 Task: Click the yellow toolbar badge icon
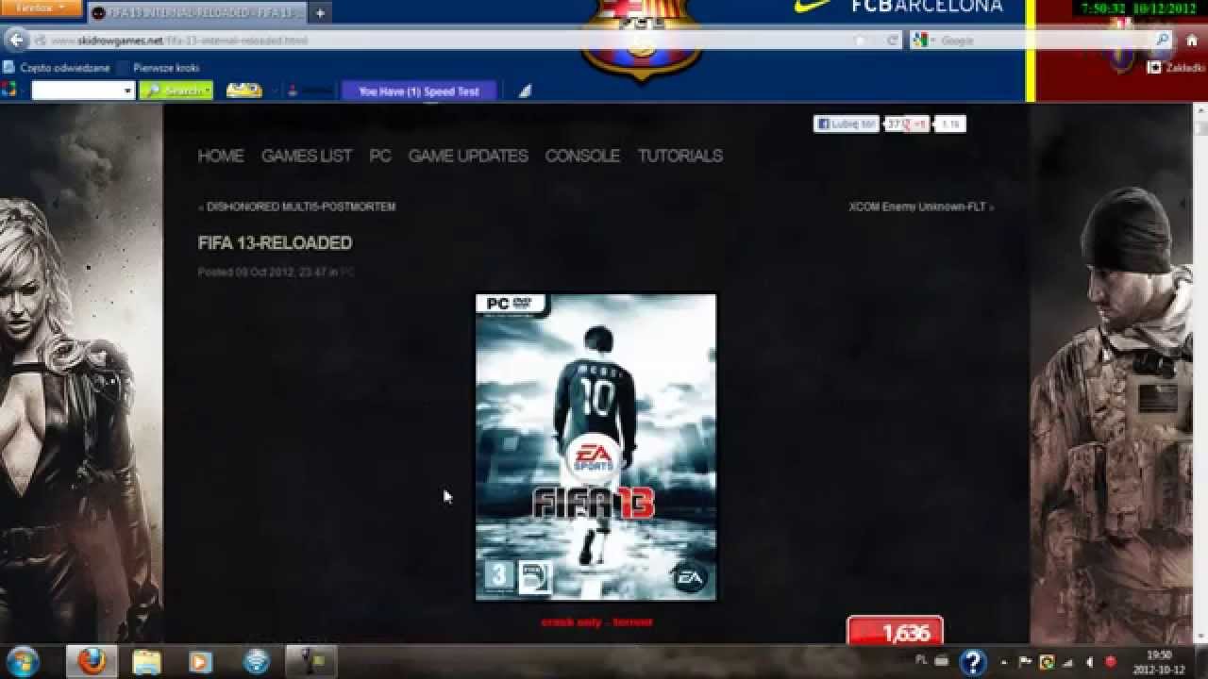pos(243,91)
